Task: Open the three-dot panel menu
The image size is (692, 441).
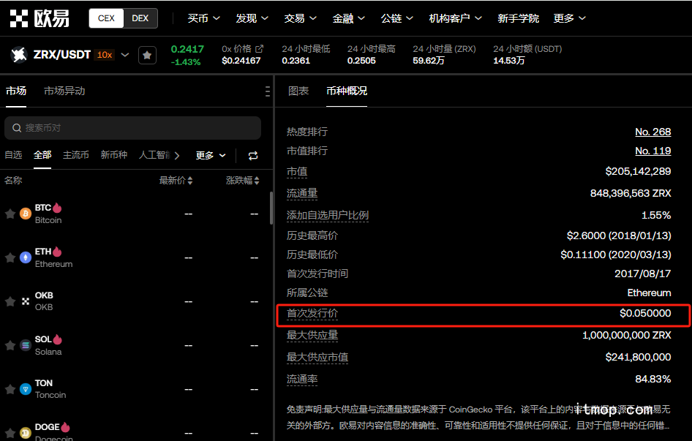Action: pos(268,91)
